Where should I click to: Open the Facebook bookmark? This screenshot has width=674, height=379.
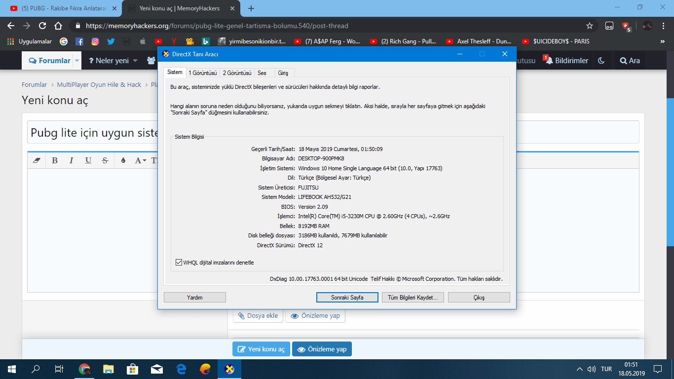(x=79, y=41)
